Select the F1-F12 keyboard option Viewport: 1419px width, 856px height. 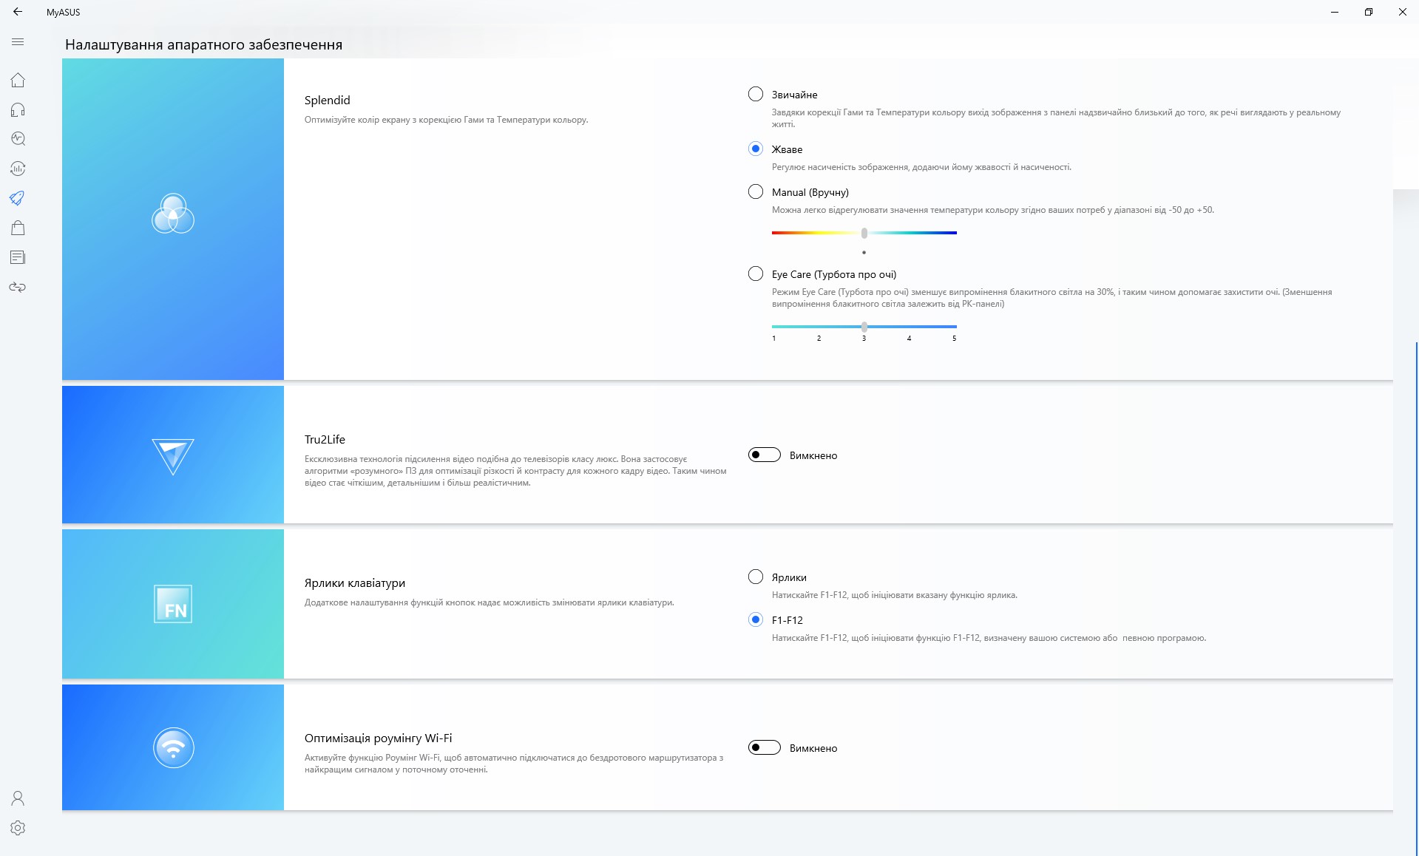(x=756, y=619)
